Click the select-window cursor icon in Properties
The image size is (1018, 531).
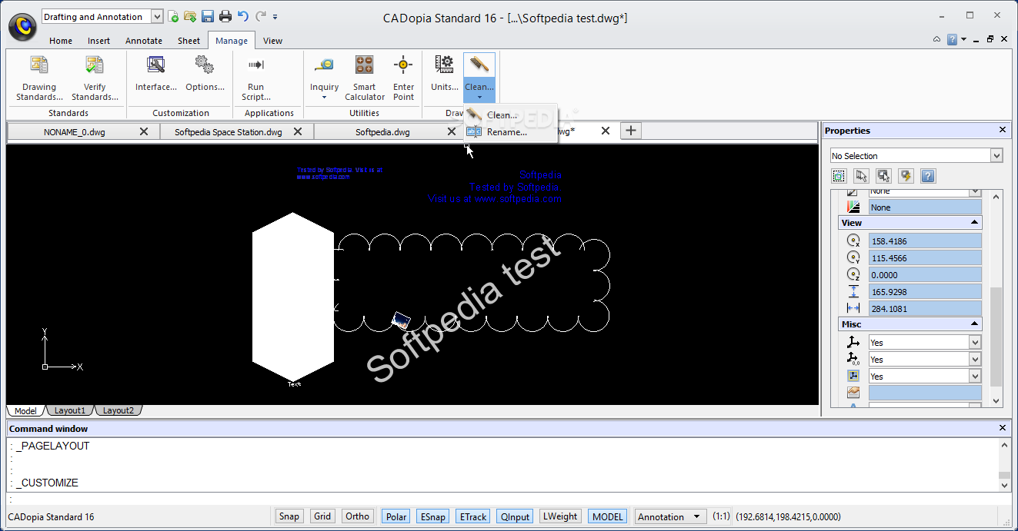click(883, 176)
